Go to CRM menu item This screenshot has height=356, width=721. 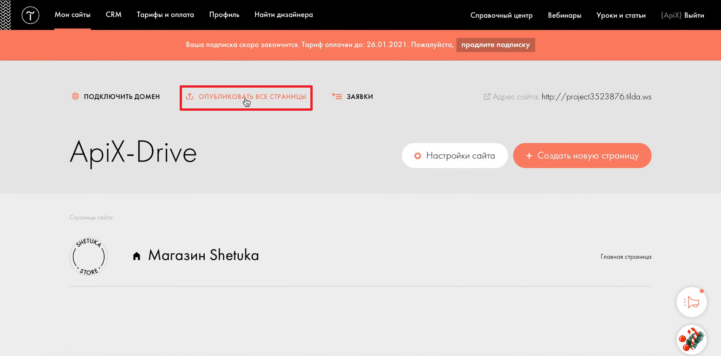click(114, 15)
